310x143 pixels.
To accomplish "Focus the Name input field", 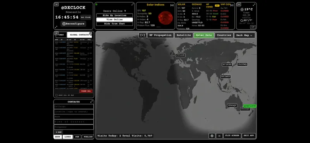I will [74, 117].
